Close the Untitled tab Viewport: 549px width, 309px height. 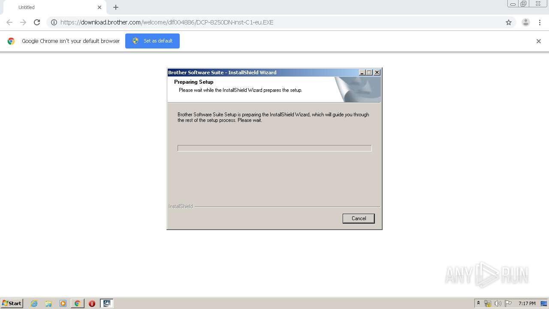(x=100, y=7)
